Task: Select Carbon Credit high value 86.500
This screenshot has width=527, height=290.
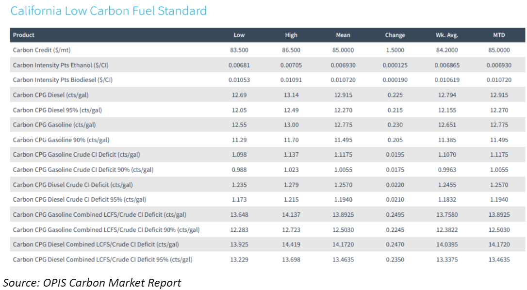Action: [291, 50]
